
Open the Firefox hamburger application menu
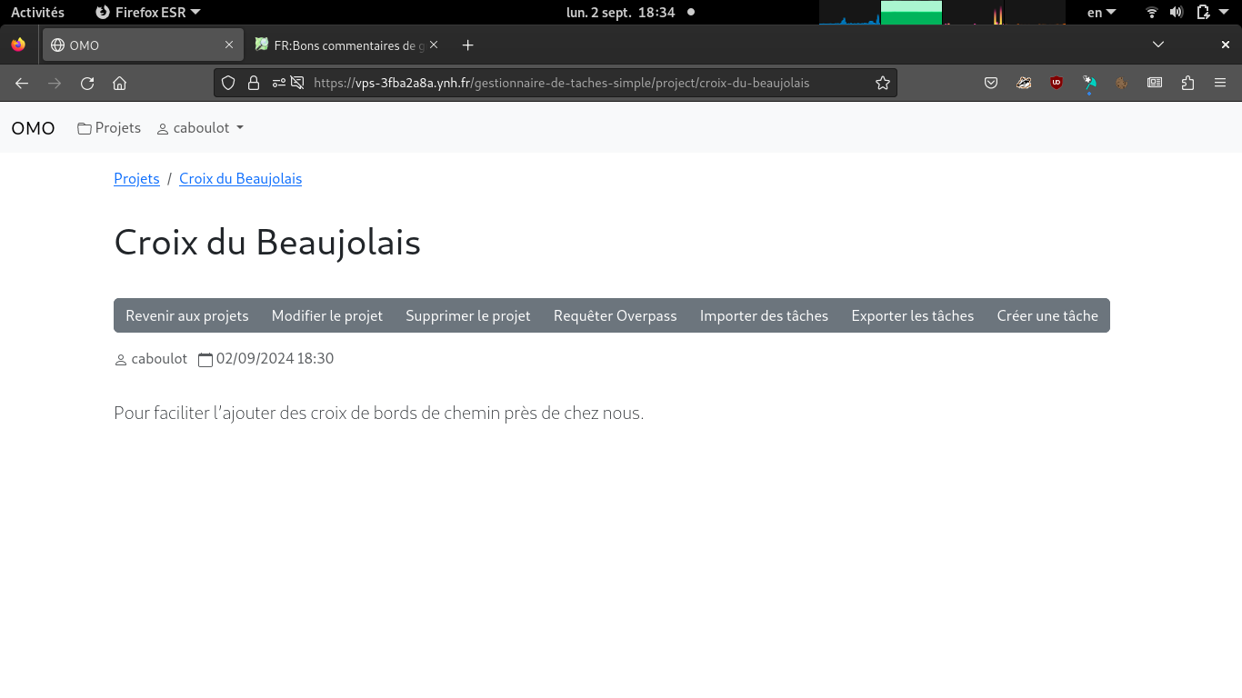(x=1220, y=83)
